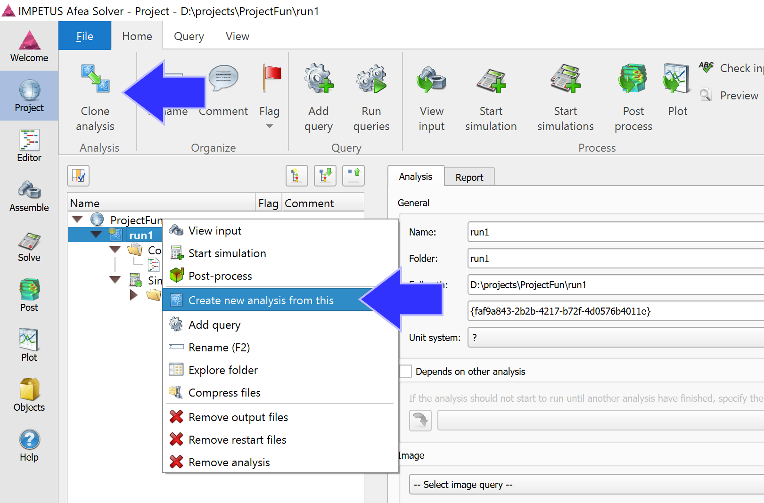Open the Welcome page in sidebar
The width and height of the screenshot is (764, 503).
pos(29,46)
